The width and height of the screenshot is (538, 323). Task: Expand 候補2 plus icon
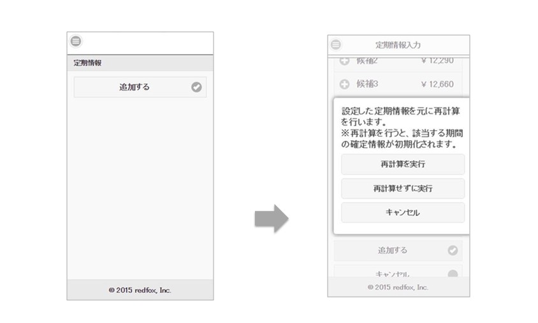(344, 61)
